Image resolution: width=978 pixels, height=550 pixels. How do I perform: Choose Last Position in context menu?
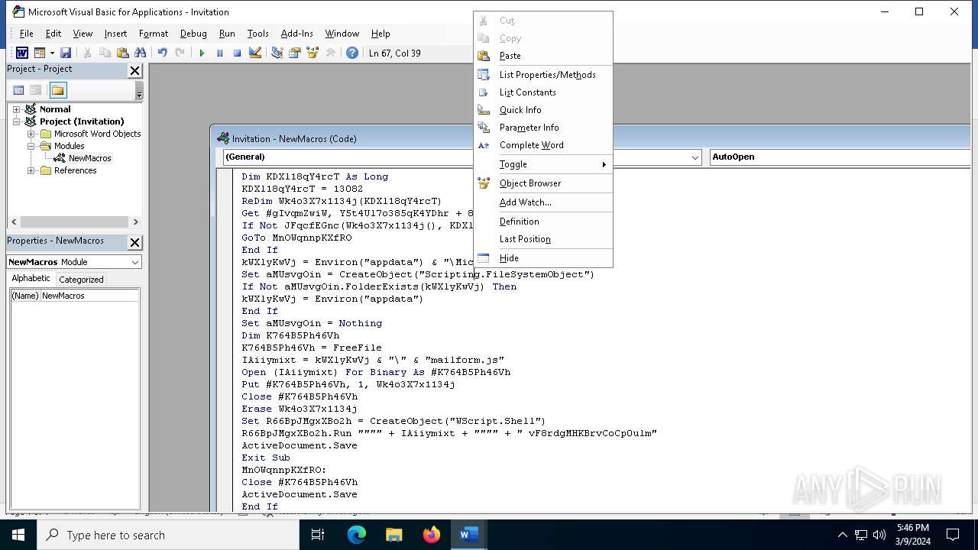point(543,239)
